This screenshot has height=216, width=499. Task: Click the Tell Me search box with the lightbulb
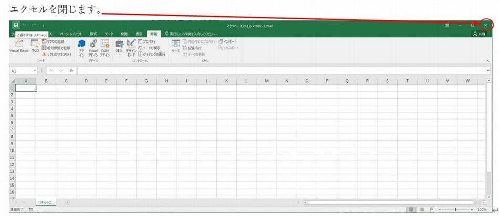(x=191, y=34)
